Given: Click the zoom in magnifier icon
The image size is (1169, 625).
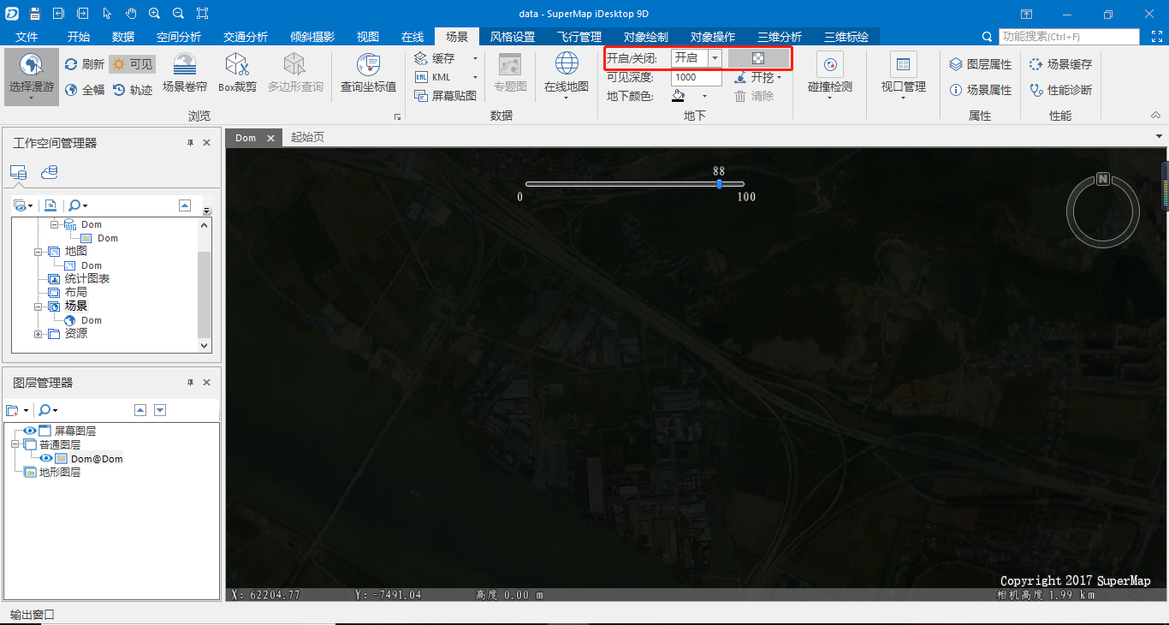Looking at the screenshot, I should [154, 14].
